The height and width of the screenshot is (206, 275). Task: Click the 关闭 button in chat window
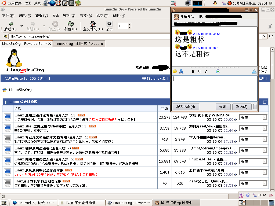(223, 106)
